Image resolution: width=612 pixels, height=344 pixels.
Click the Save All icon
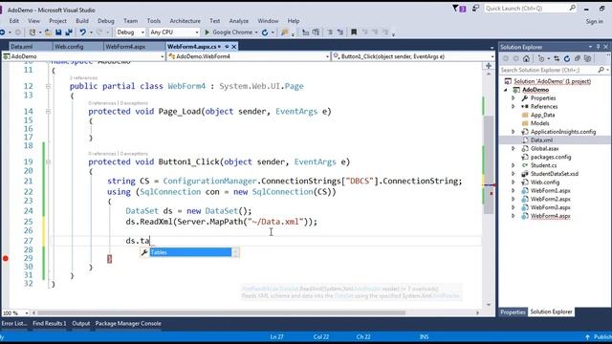click(69, 32)
